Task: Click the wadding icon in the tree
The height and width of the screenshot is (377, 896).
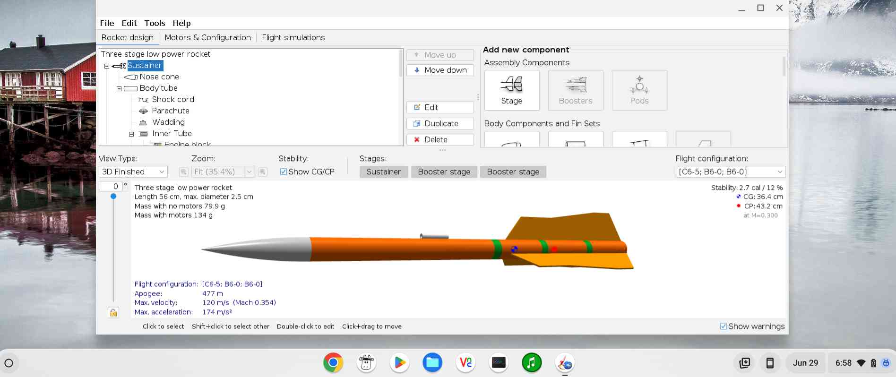Action: [143, 122]
